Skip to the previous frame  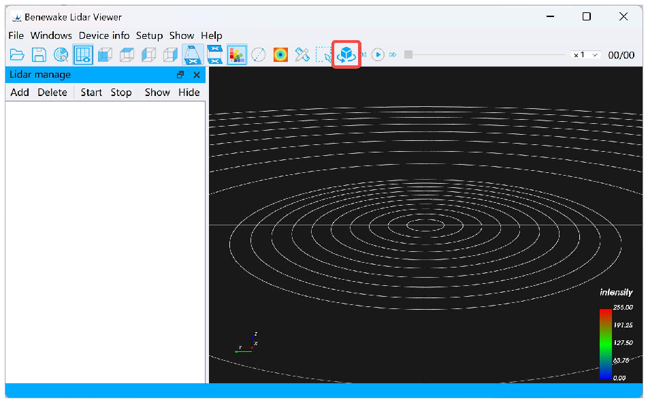pyautogui.click(x=364, y=54)
